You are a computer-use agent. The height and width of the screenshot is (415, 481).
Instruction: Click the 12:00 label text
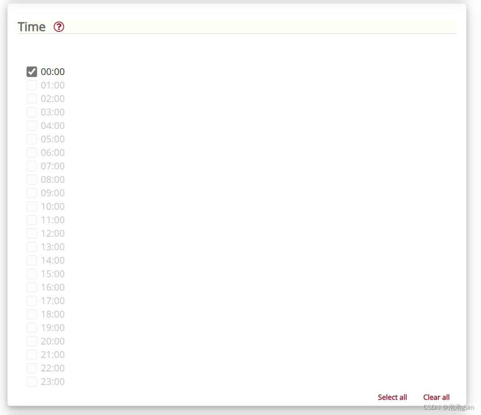point(53,234)
